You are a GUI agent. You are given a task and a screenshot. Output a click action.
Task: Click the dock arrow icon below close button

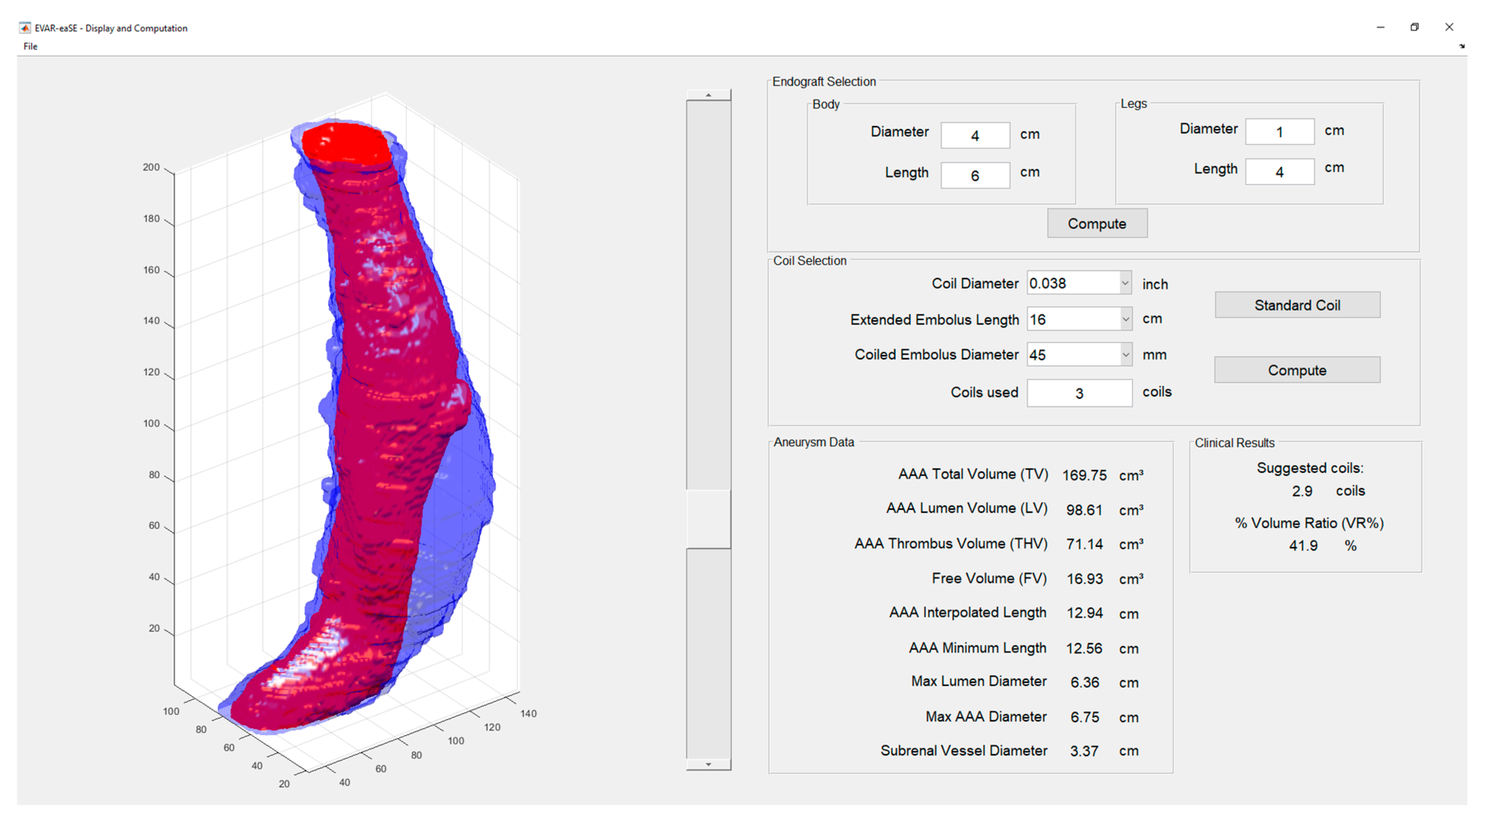coord(1461,46)
